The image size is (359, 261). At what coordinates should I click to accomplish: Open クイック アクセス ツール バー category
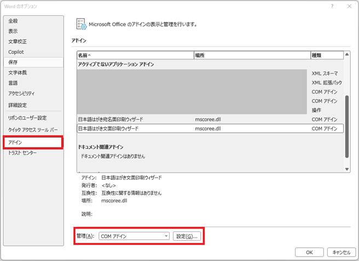pos(33,130)
